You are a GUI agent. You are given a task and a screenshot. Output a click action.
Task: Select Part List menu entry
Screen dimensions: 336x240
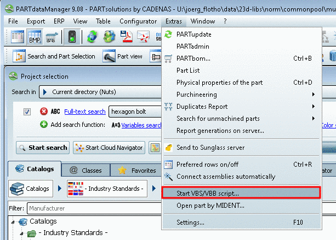coord(242,71)
